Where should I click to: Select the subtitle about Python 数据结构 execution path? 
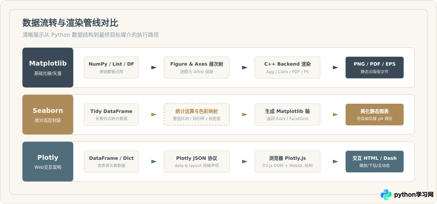(90, 35)
